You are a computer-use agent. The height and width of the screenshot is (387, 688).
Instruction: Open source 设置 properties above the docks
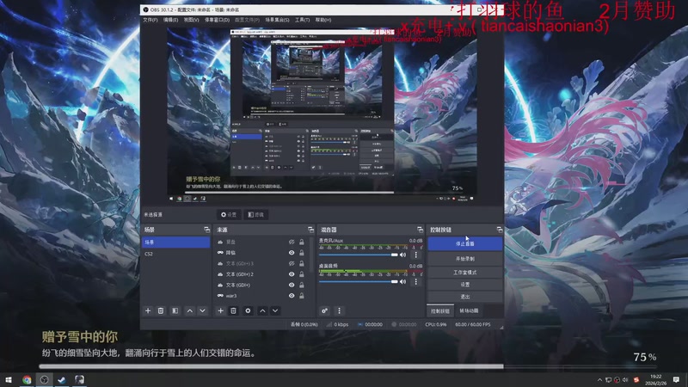point(229,214)
